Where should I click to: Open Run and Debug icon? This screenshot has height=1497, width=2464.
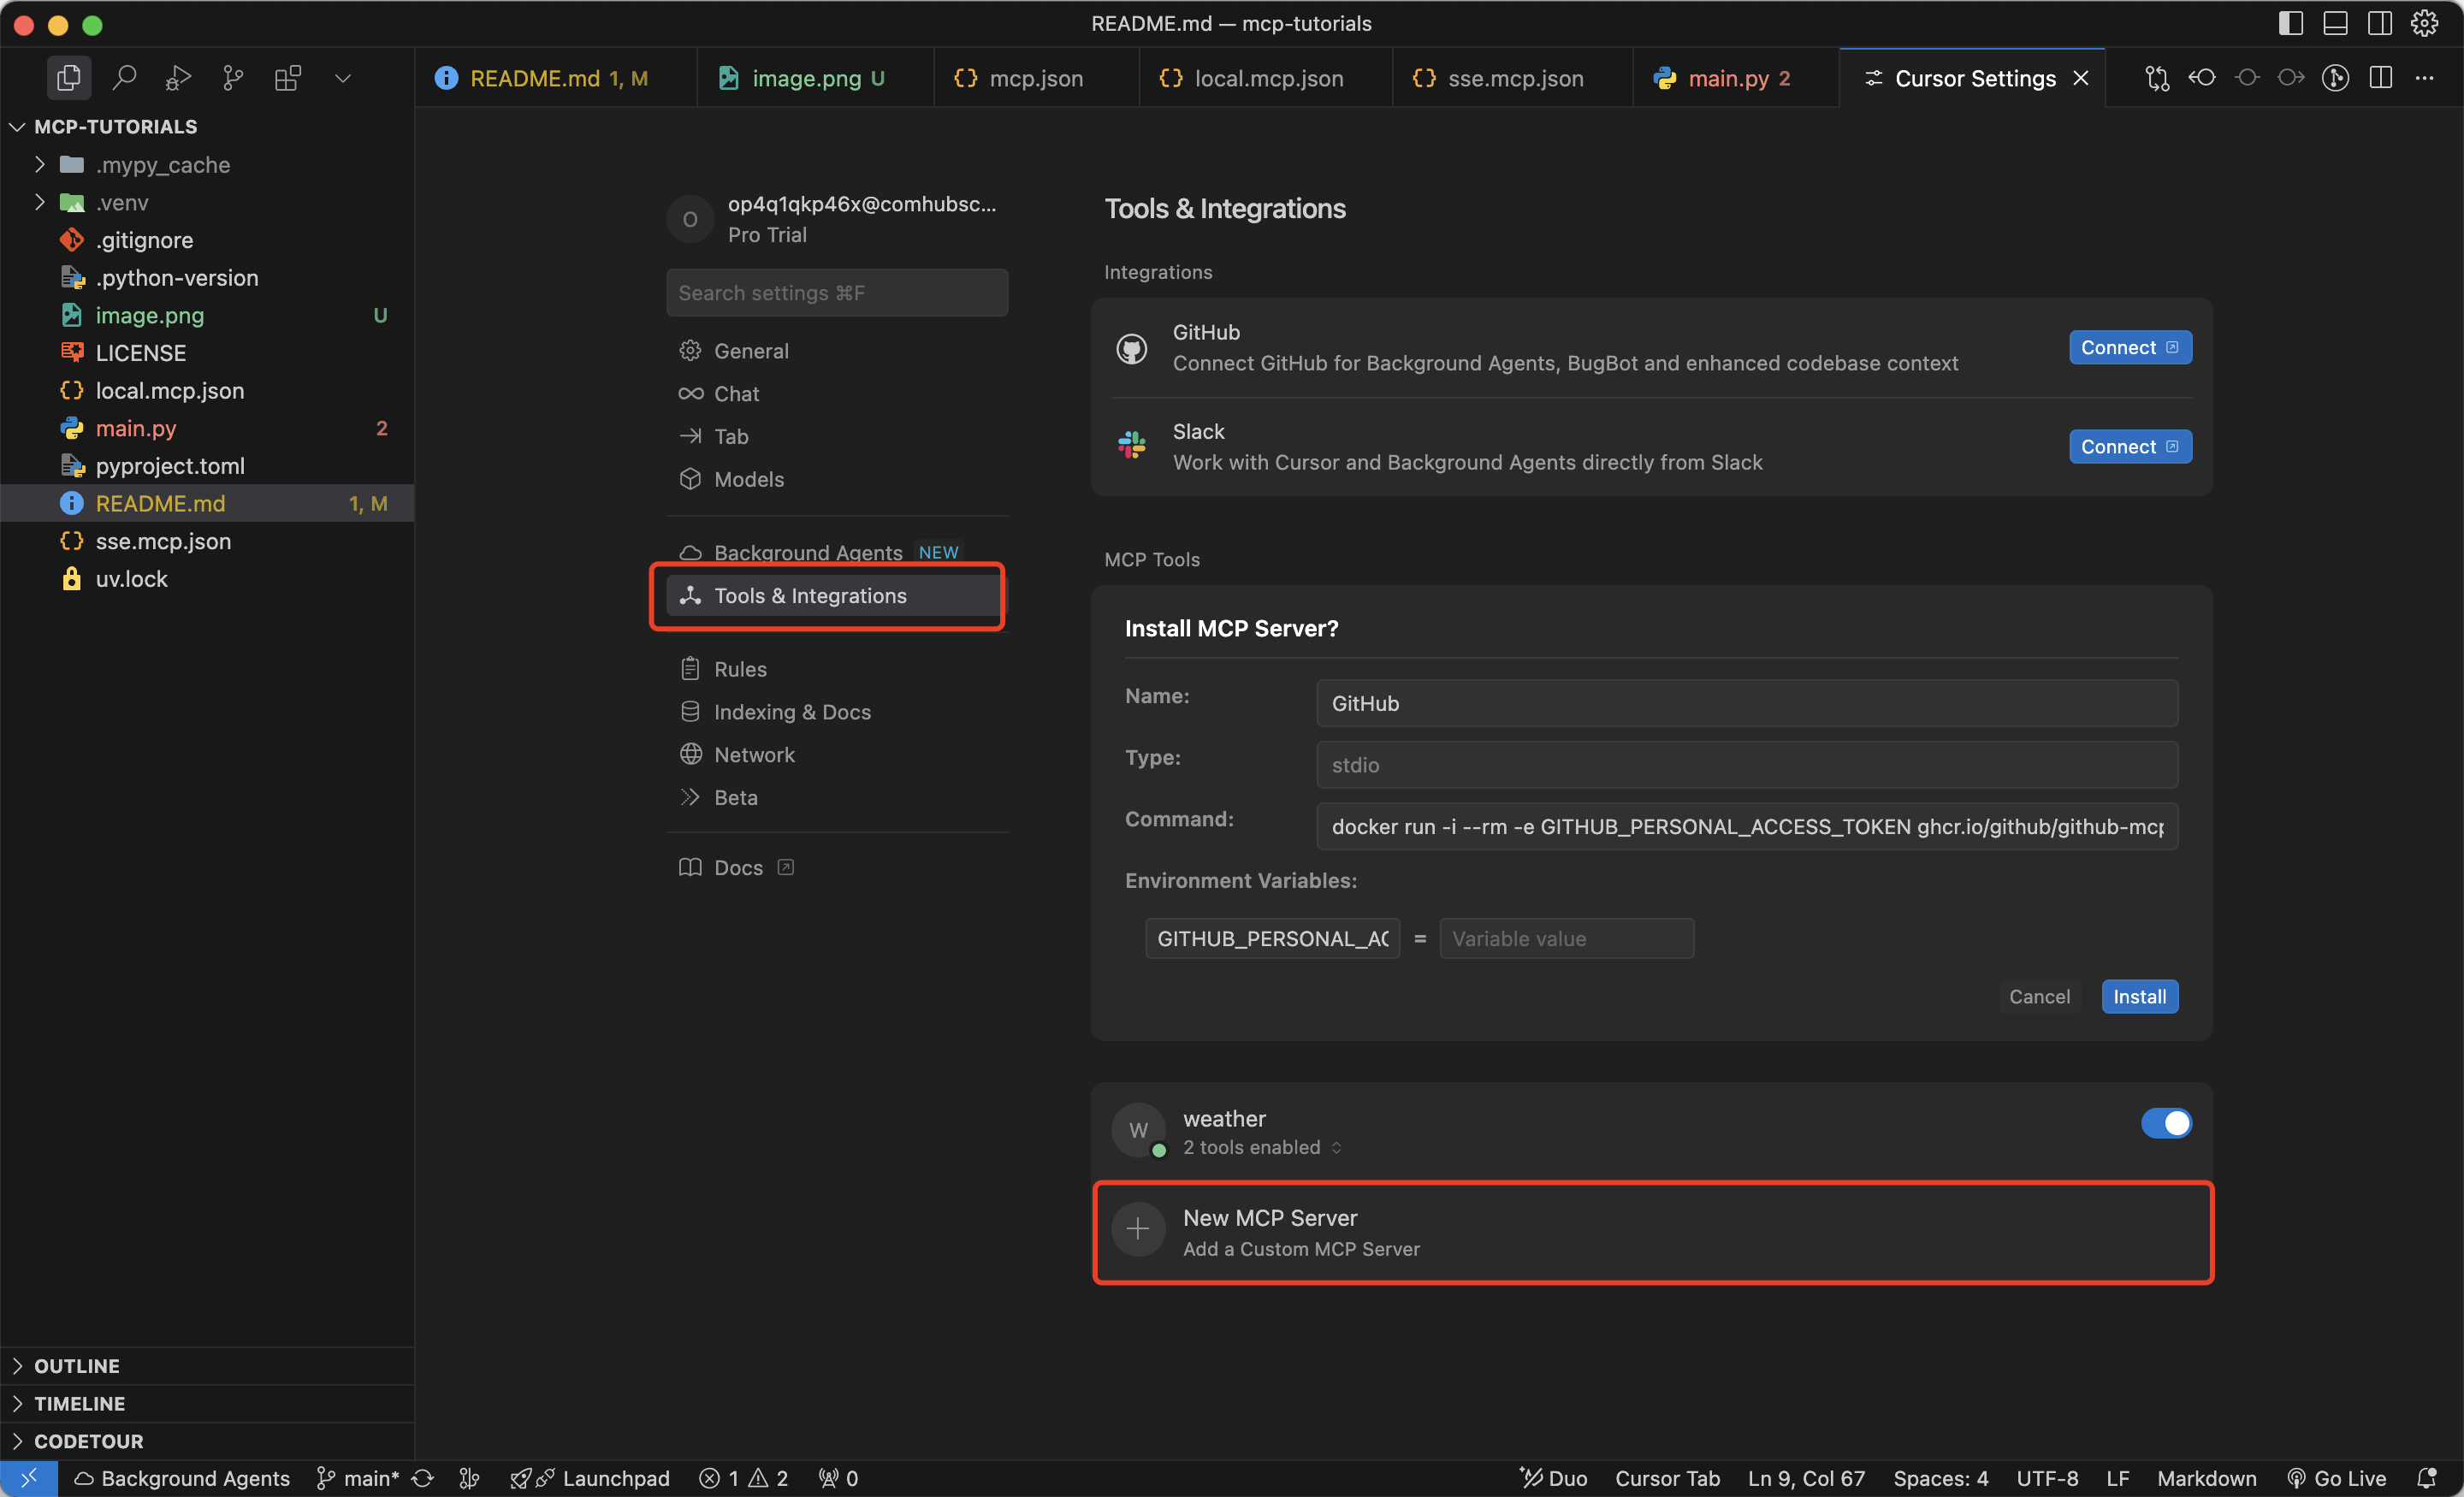point(178,78)
